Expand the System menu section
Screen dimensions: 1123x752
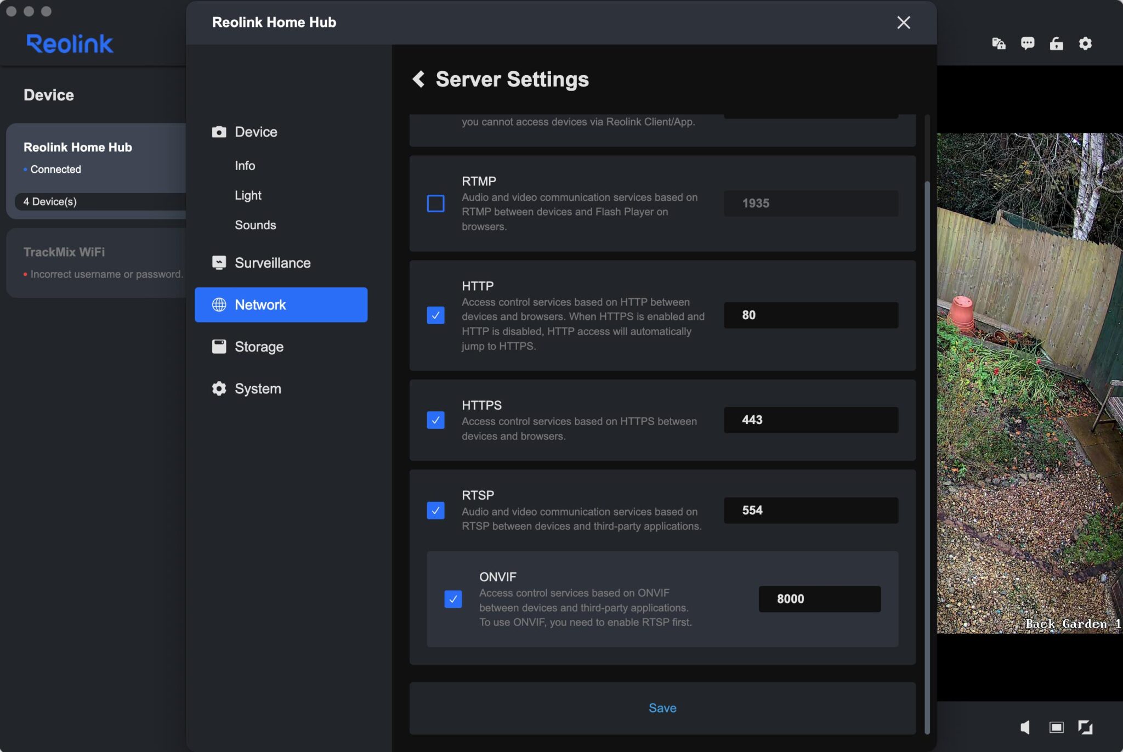coord(258,389)
